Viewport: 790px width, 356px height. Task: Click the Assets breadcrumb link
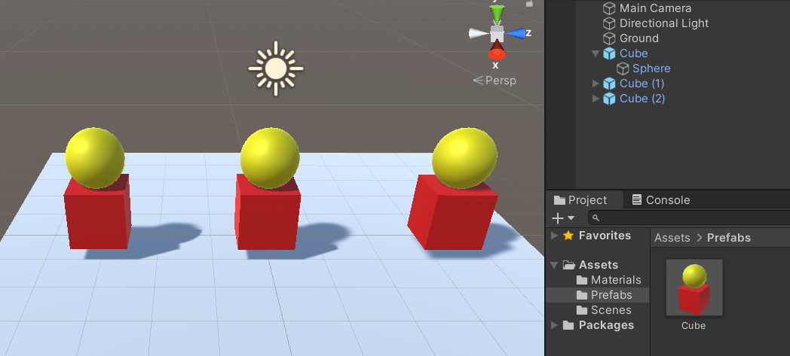[x=672, y=238]
